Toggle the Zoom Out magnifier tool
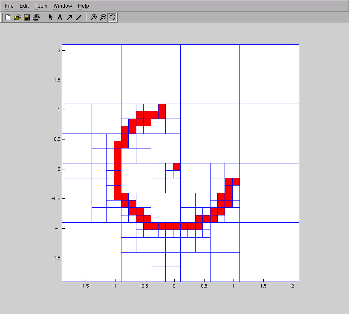 click(x=103, y=17)
